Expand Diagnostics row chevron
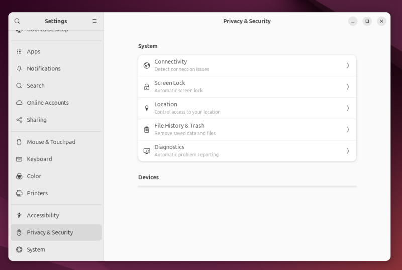The image size is (402, 270). 348,151
